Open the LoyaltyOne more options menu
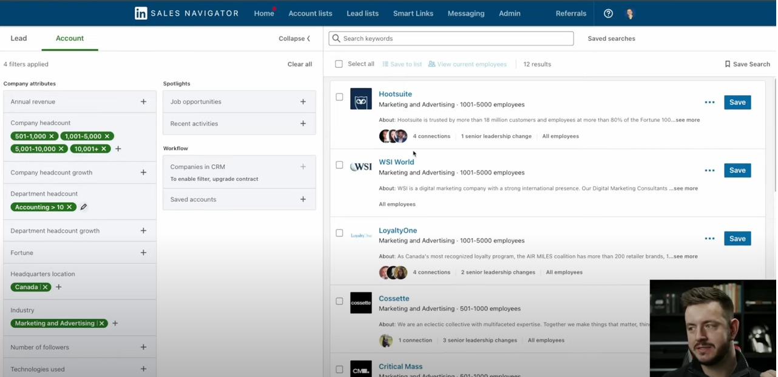778x377 pixels. coord(709,239)
